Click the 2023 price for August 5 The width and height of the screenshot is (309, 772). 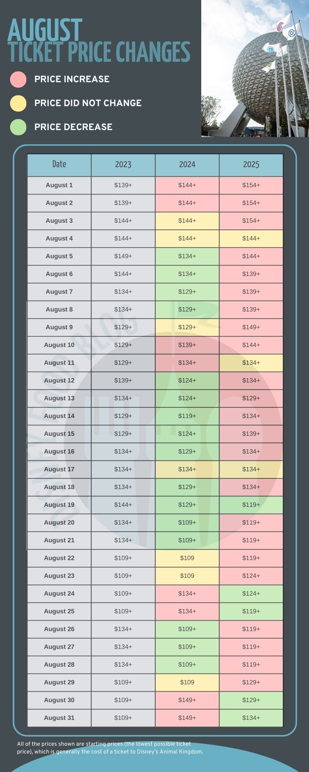click(x=123, y=256)
